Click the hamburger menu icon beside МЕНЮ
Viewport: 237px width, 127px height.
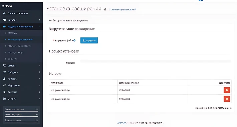tap(3, 6)
